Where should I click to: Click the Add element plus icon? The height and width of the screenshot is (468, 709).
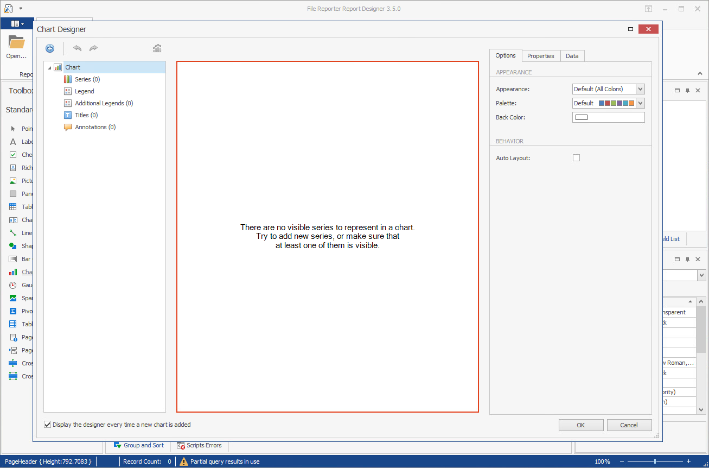(50, 48)
